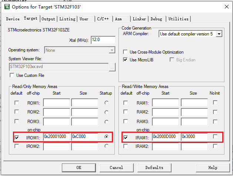Image resolution: width=233 pixels, height=176 pixels.
Task: Click the OK button
Action: (79, 168)
